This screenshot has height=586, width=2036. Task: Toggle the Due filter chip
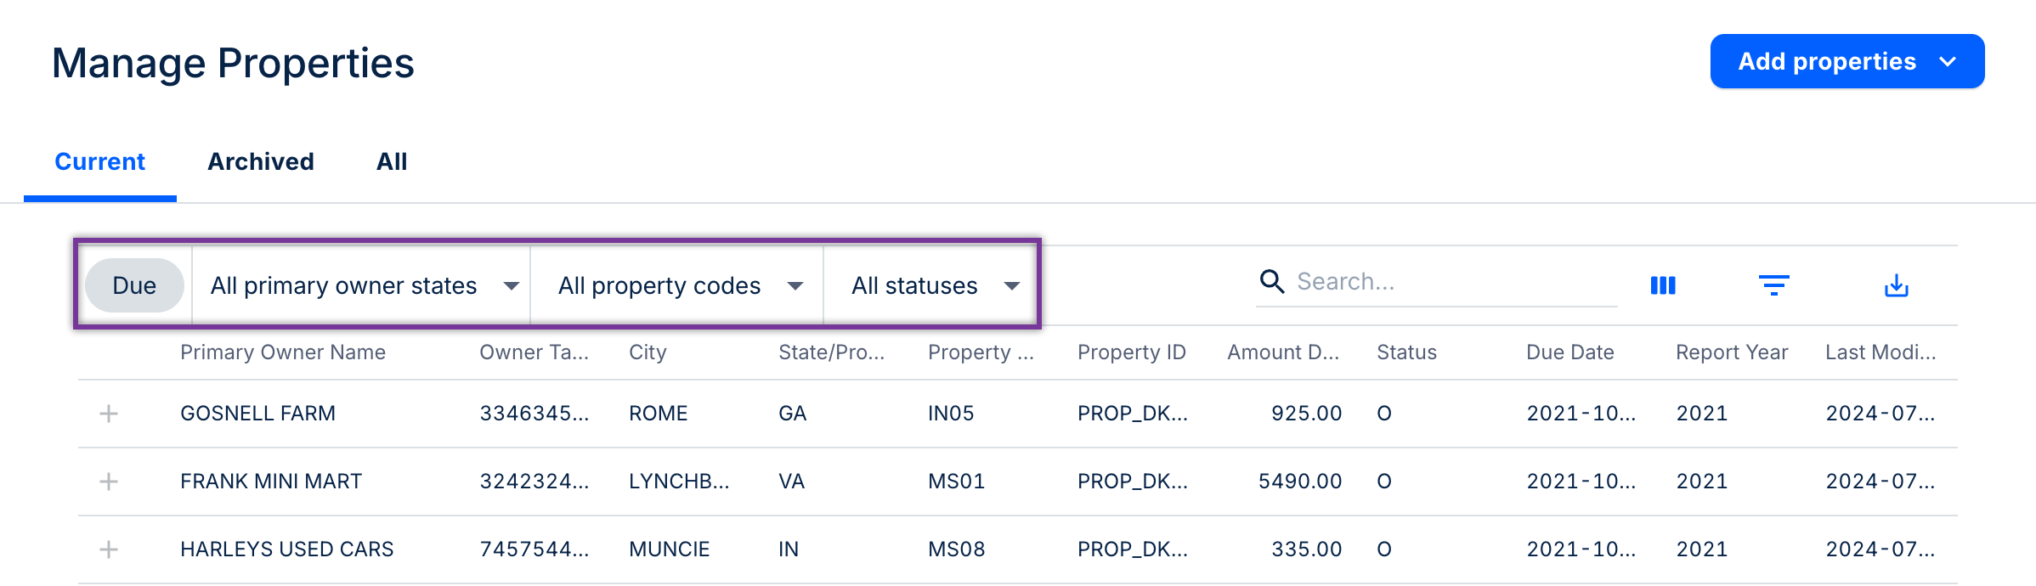[134, 285]
